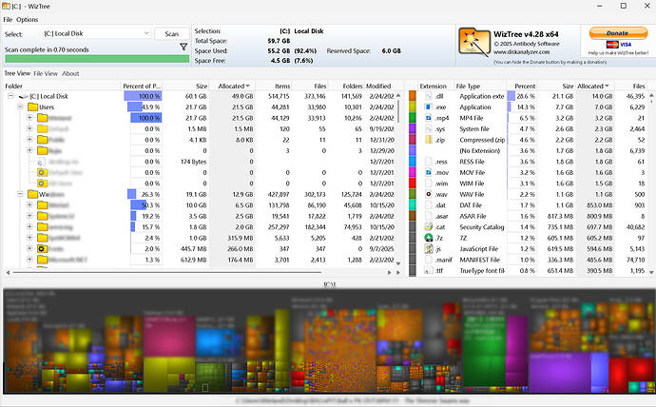The image size is (656, 407).
Task: Click the filter funnel icon
Action: [183, 46]
